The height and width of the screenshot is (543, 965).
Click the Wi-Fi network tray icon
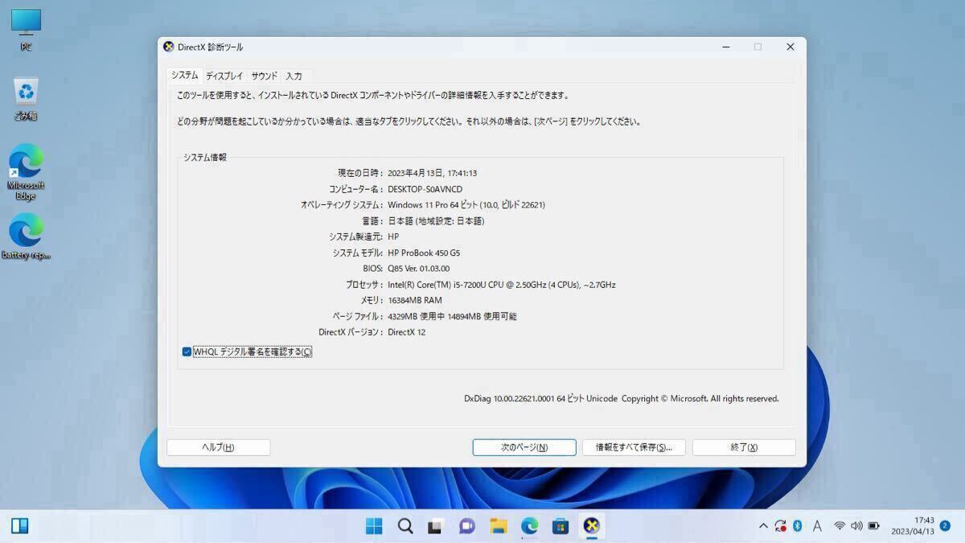[840, 526]
